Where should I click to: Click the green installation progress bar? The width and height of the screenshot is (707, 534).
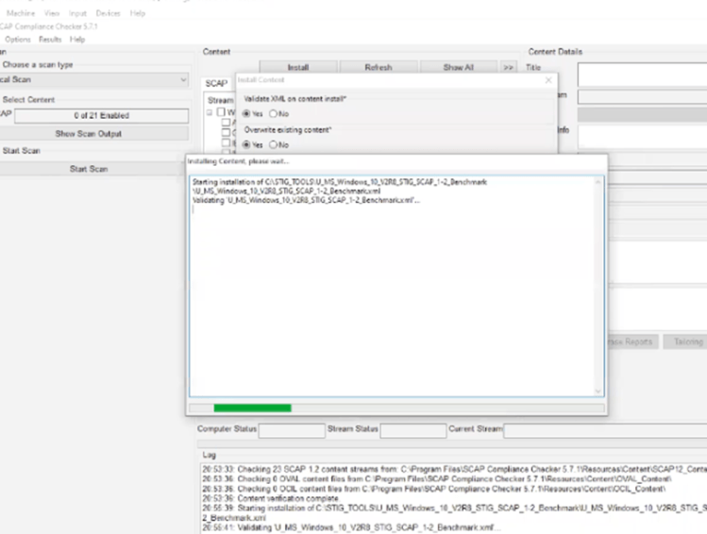pos(252,408)
